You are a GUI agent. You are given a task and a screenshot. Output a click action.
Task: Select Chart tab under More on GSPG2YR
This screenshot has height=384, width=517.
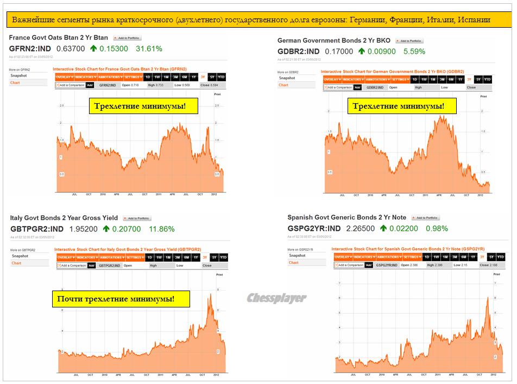pos(294,262)
